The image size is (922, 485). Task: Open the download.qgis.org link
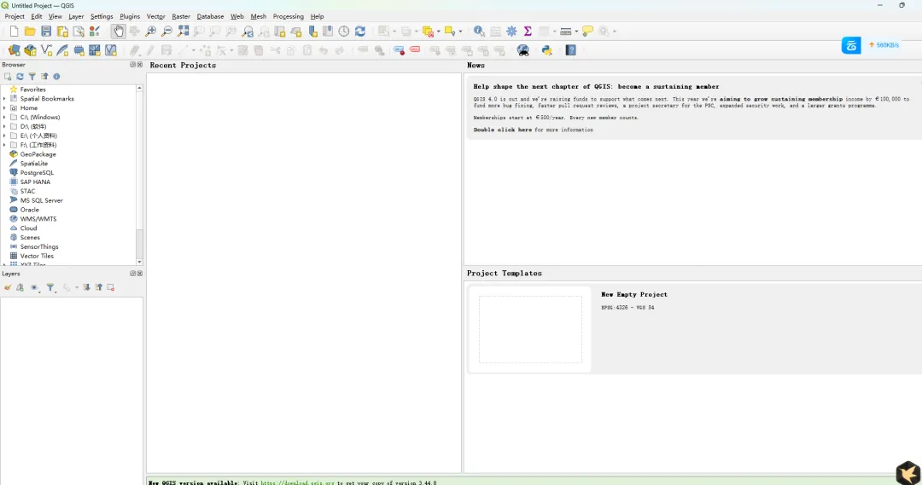(298, 482)
